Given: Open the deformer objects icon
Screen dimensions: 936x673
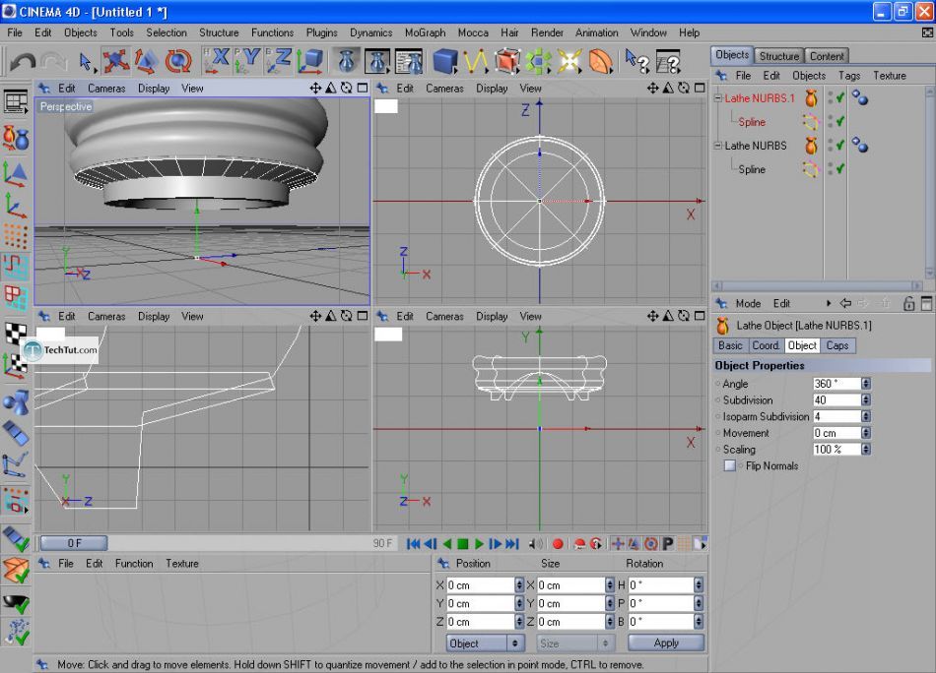Looking at the screenshot, I should (601, 61).
